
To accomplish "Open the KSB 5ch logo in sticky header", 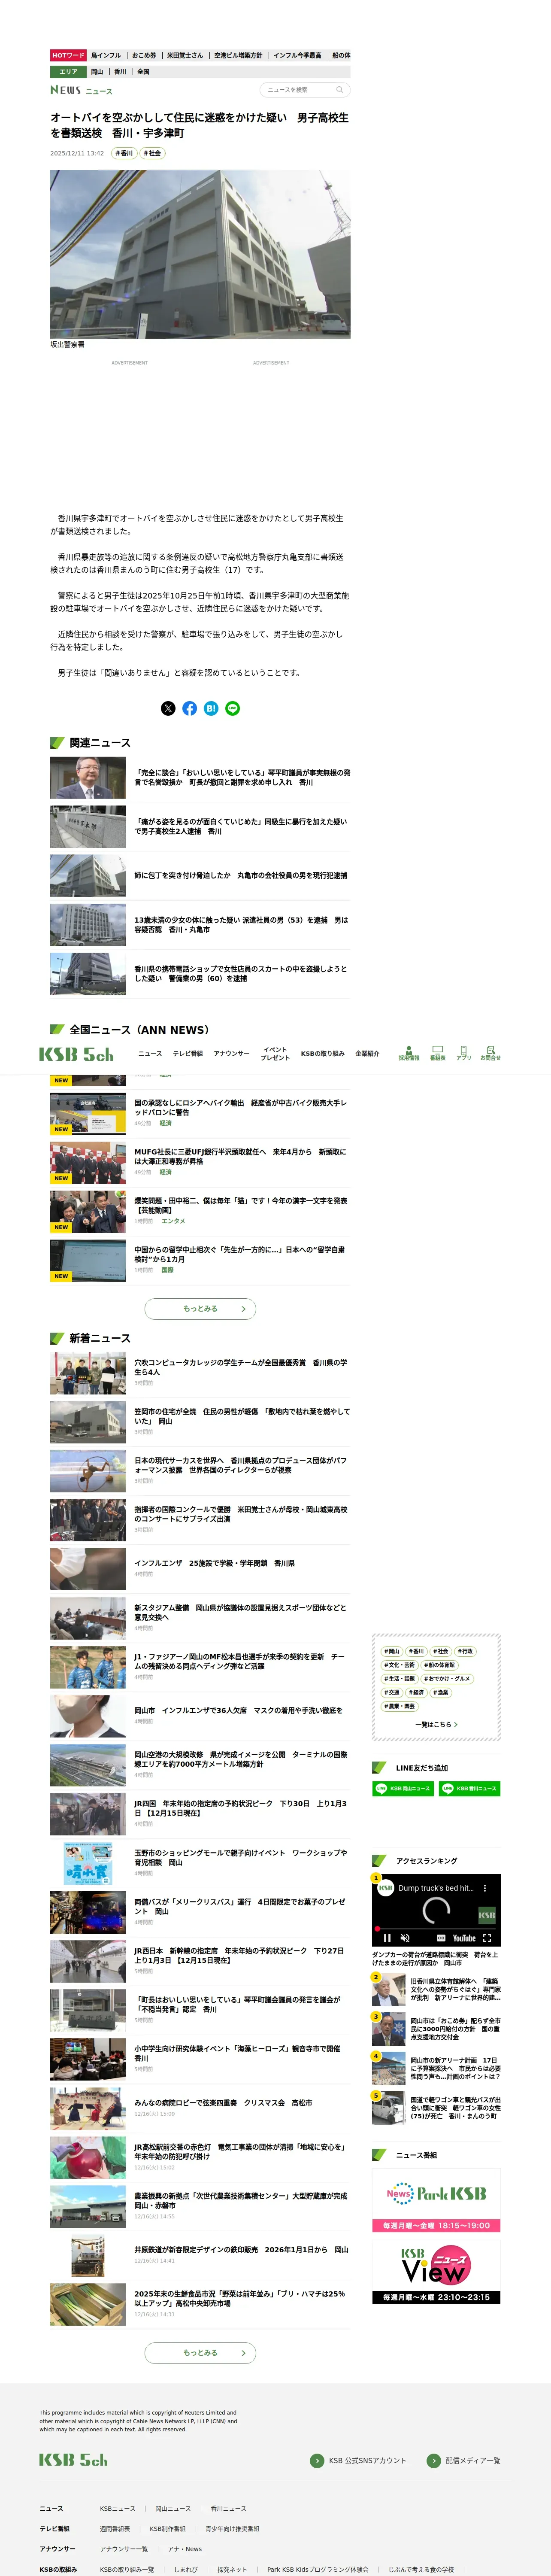I will (76, 1054).
